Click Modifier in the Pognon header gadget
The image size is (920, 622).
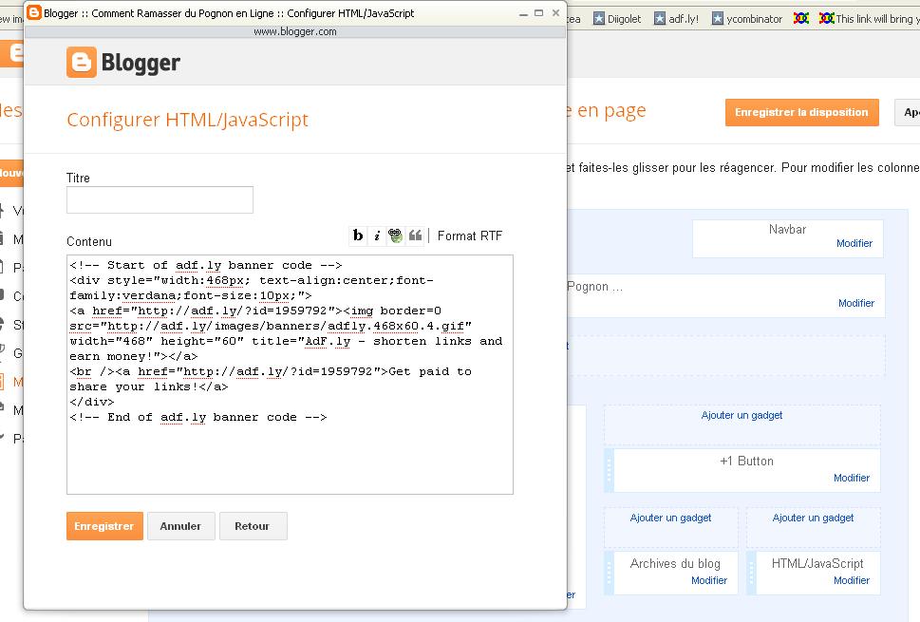click(x=856, y=303)
